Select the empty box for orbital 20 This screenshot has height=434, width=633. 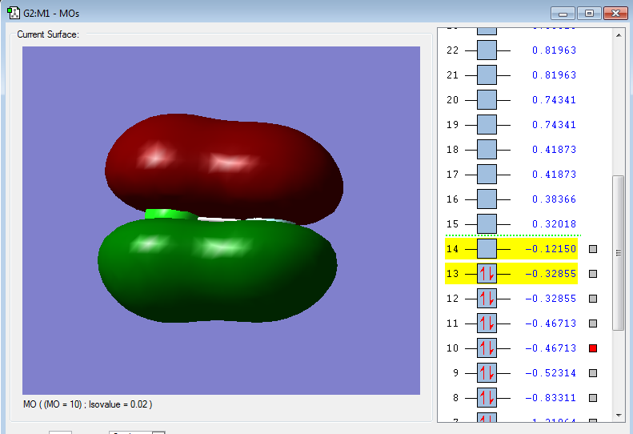[x=487, y=100]
